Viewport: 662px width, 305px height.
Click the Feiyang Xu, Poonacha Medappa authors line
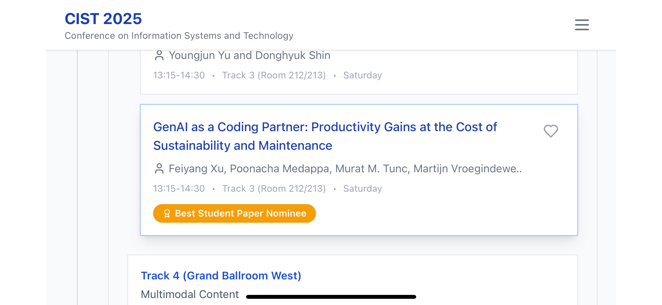point(345,169)
